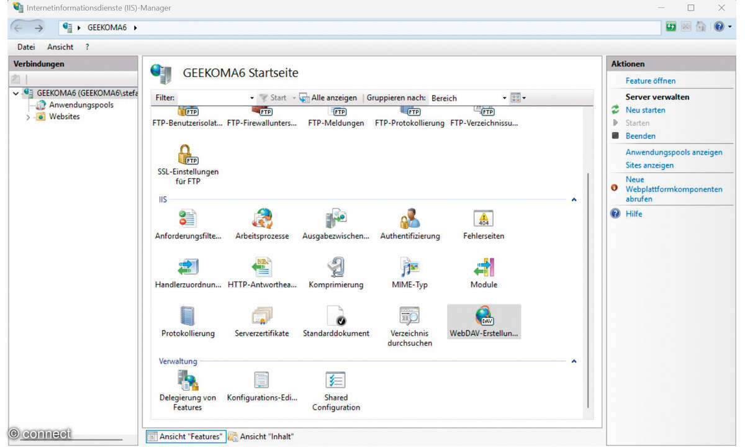Collapse the GEEKOMA6 server tree node
This screenshot has width=745, height=447.
pos(16,93)
